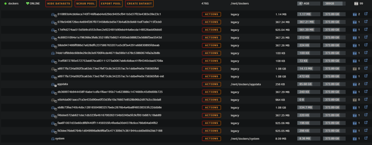Click the 476G pool size value
The image size is (372, 145).
click(x=205, y=4)
